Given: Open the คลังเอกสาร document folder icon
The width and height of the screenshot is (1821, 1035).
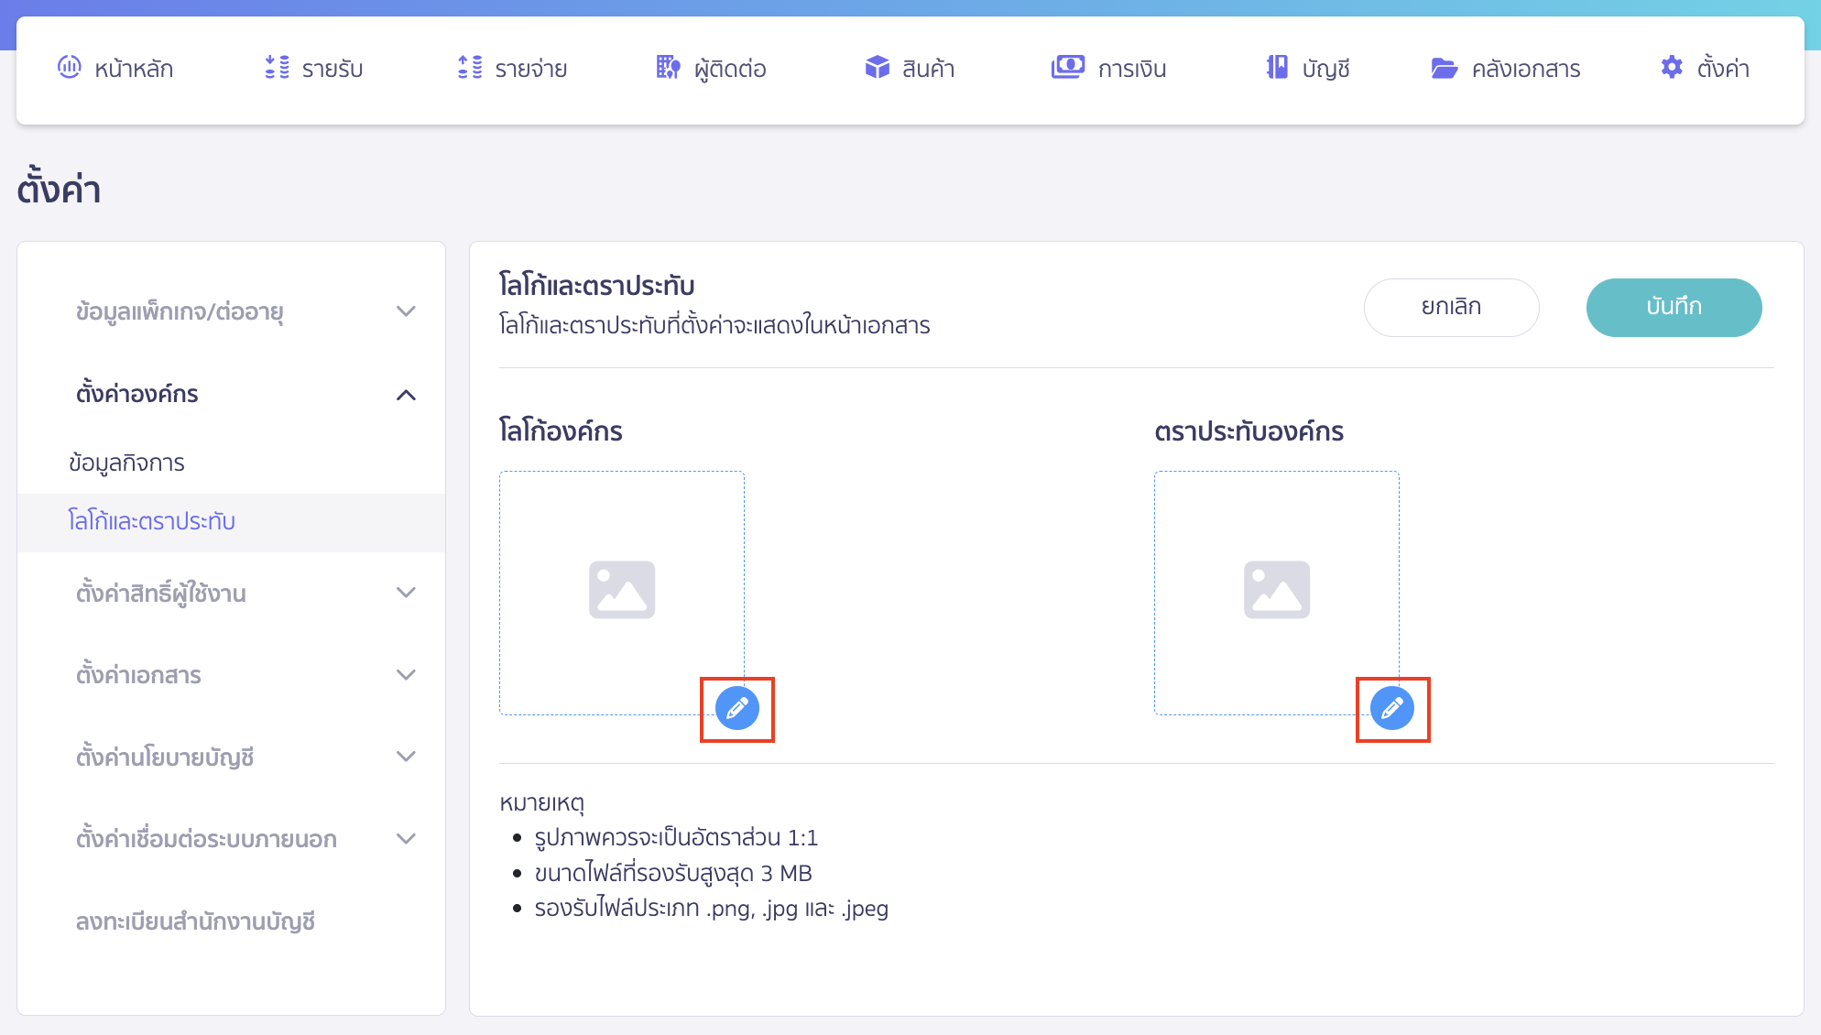Looking at the screenshot, I should (1445, 67).
